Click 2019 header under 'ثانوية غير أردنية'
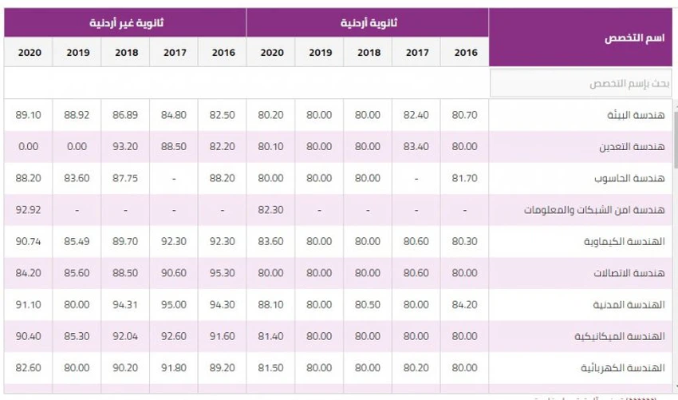 (x=77, y=53)
